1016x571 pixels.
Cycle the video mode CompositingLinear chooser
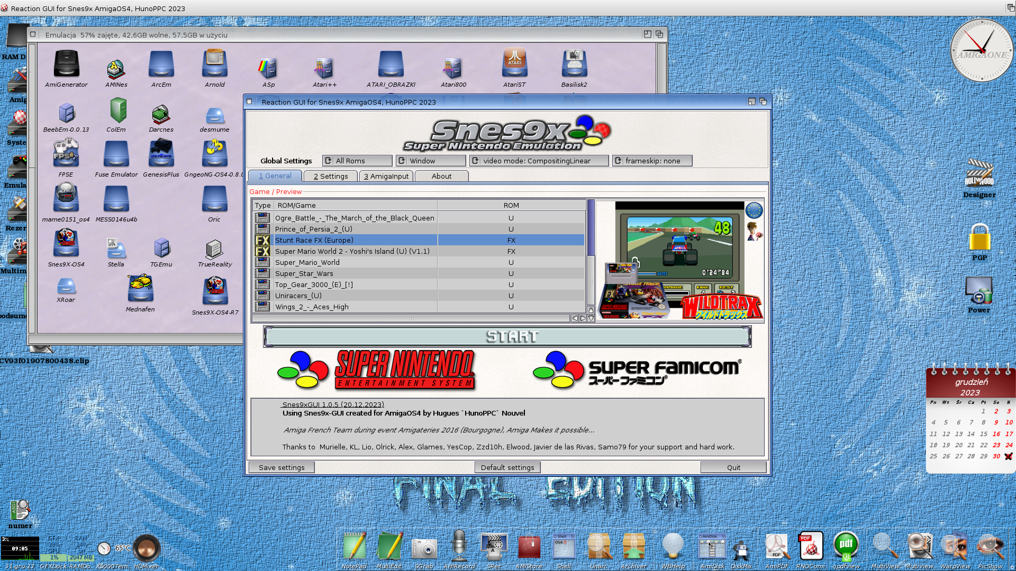pyautogui.click(x=539, y=161)
